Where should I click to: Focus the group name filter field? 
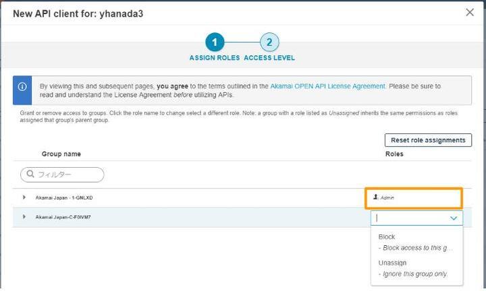point(62,174)
